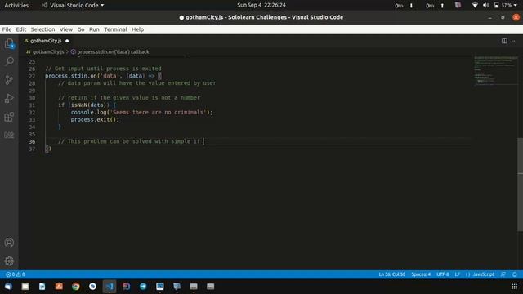Click comment 'Get input until process is exited'
The image size is (523, 294).
(103, 69)
